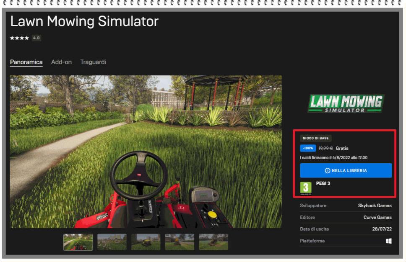Click the release date 28/07/22
406x262 pixels.
point(383,229)
